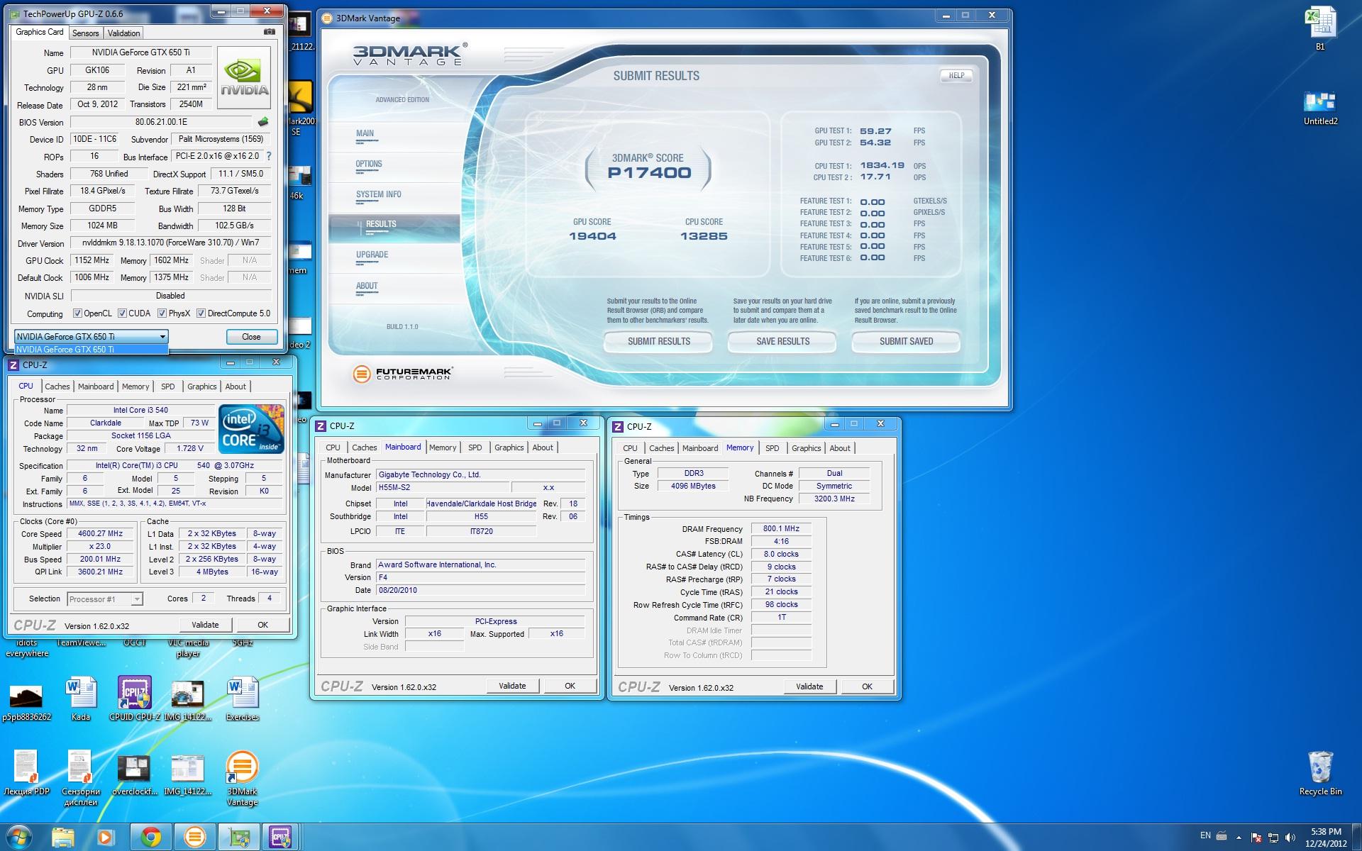
Task: Click the Bus Interface question mark icon
Action: [269, 156]
